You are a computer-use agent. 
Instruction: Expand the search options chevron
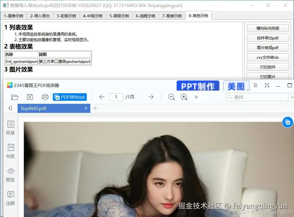coord(292,97)
